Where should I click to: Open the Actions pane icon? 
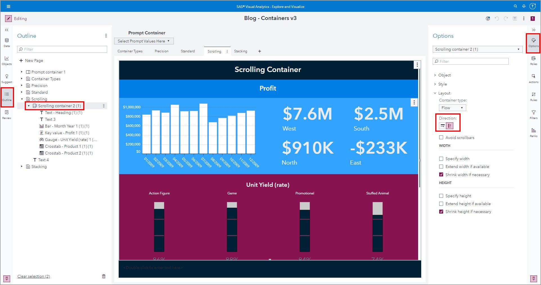tap(533, 78)
